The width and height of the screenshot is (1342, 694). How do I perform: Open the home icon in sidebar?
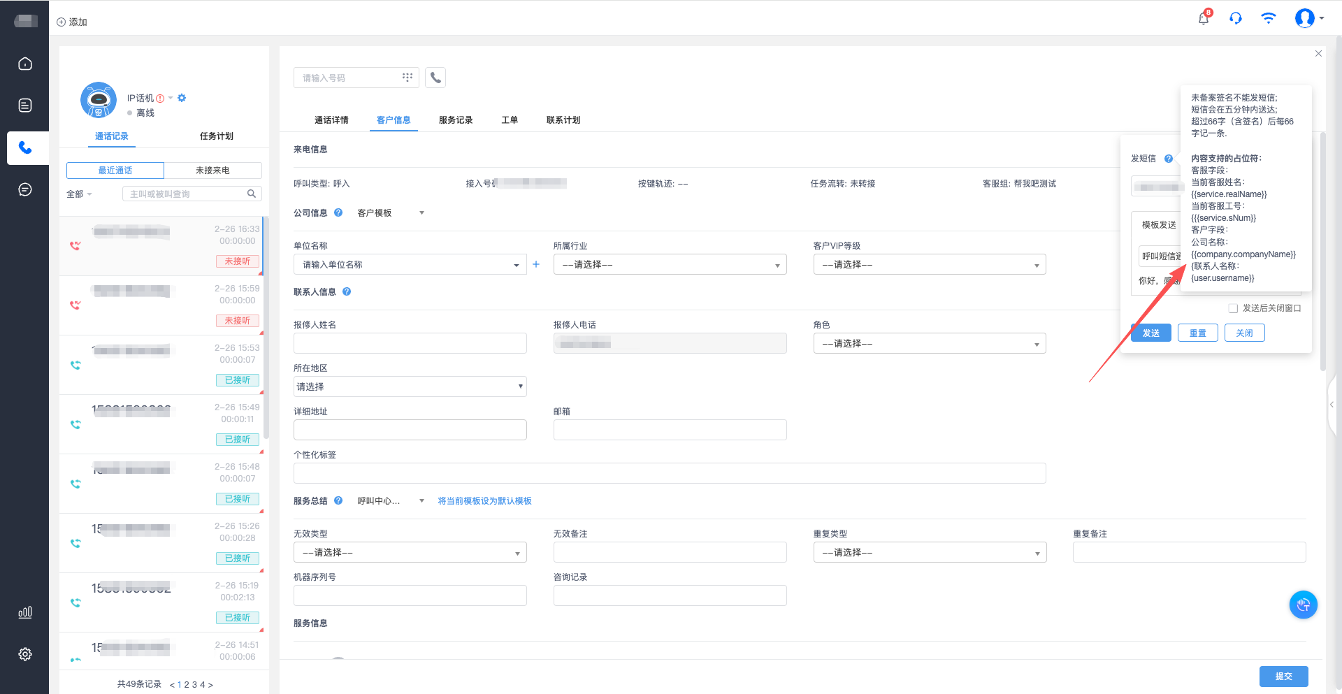point(25,64)
